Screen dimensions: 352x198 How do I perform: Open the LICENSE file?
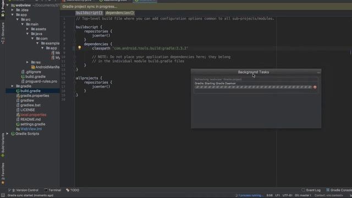[x=26, y=110]
